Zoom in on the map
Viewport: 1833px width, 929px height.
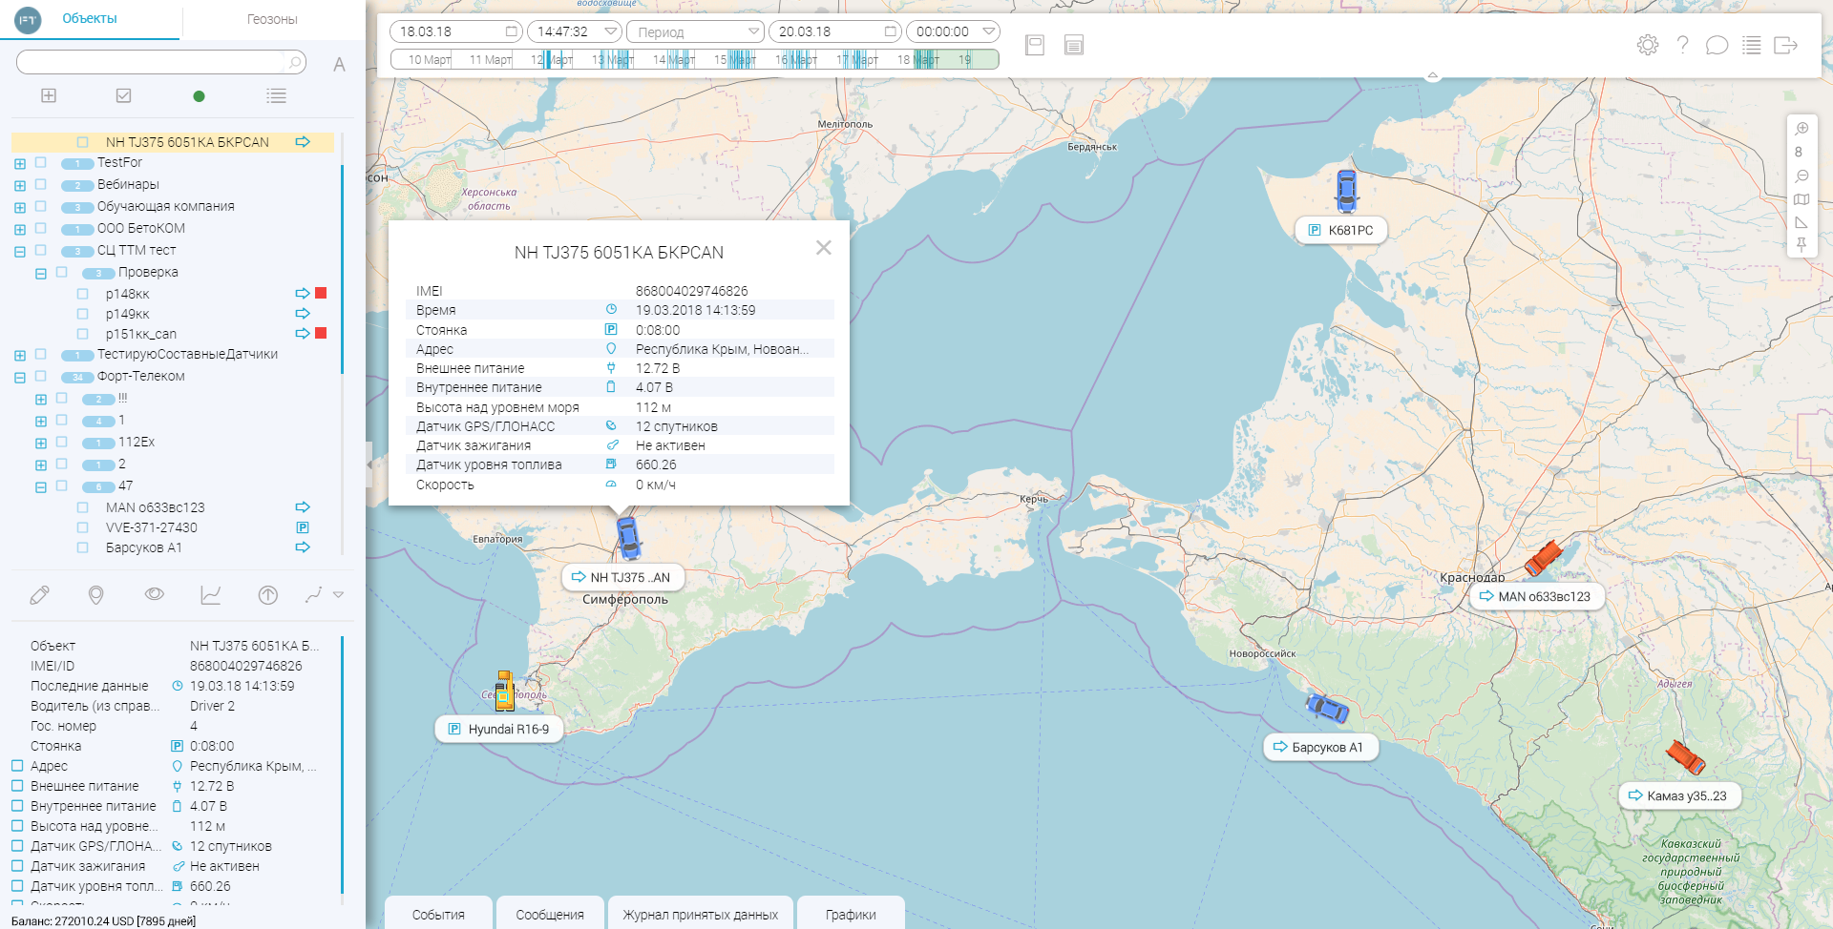tap(1801, 129)
